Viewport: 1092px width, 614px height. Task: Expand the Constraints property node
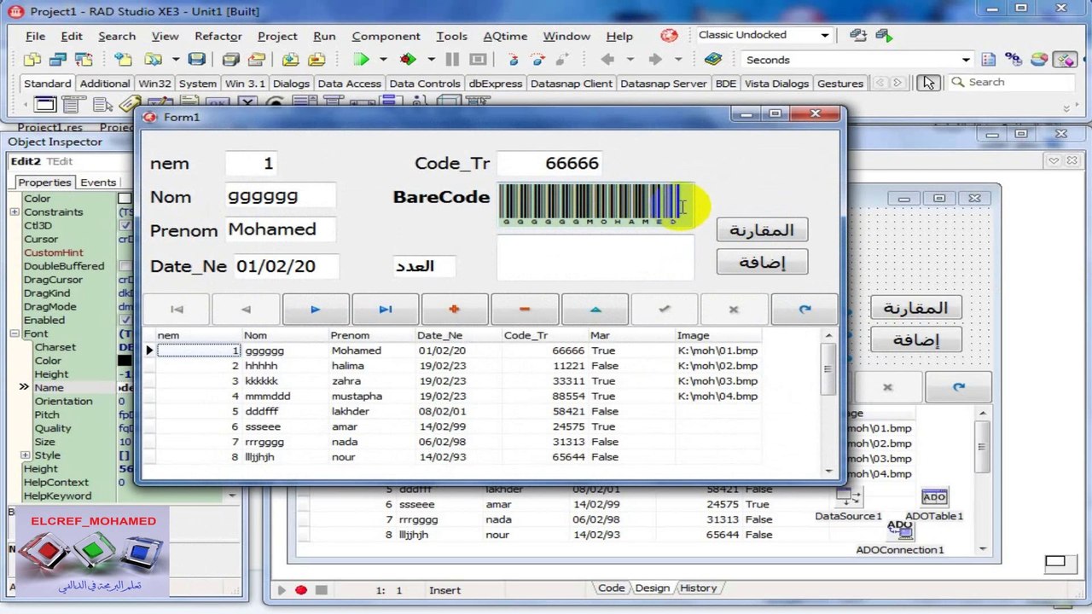pos(15,212)
